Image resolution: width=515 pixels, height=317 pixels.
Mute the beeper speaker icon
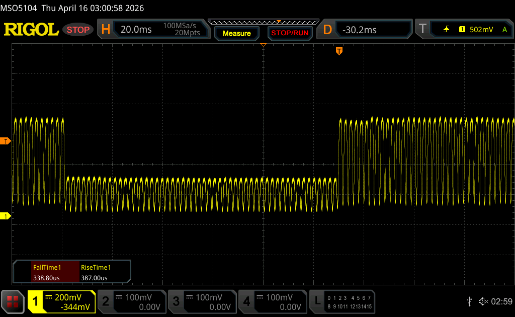point(483,301)
